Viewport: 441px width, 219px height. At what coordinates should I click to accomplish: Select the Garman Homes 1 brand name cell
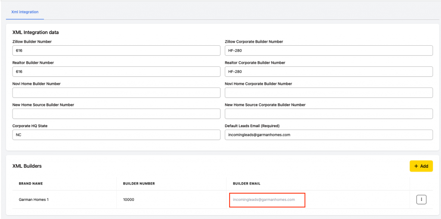point(65,200)
